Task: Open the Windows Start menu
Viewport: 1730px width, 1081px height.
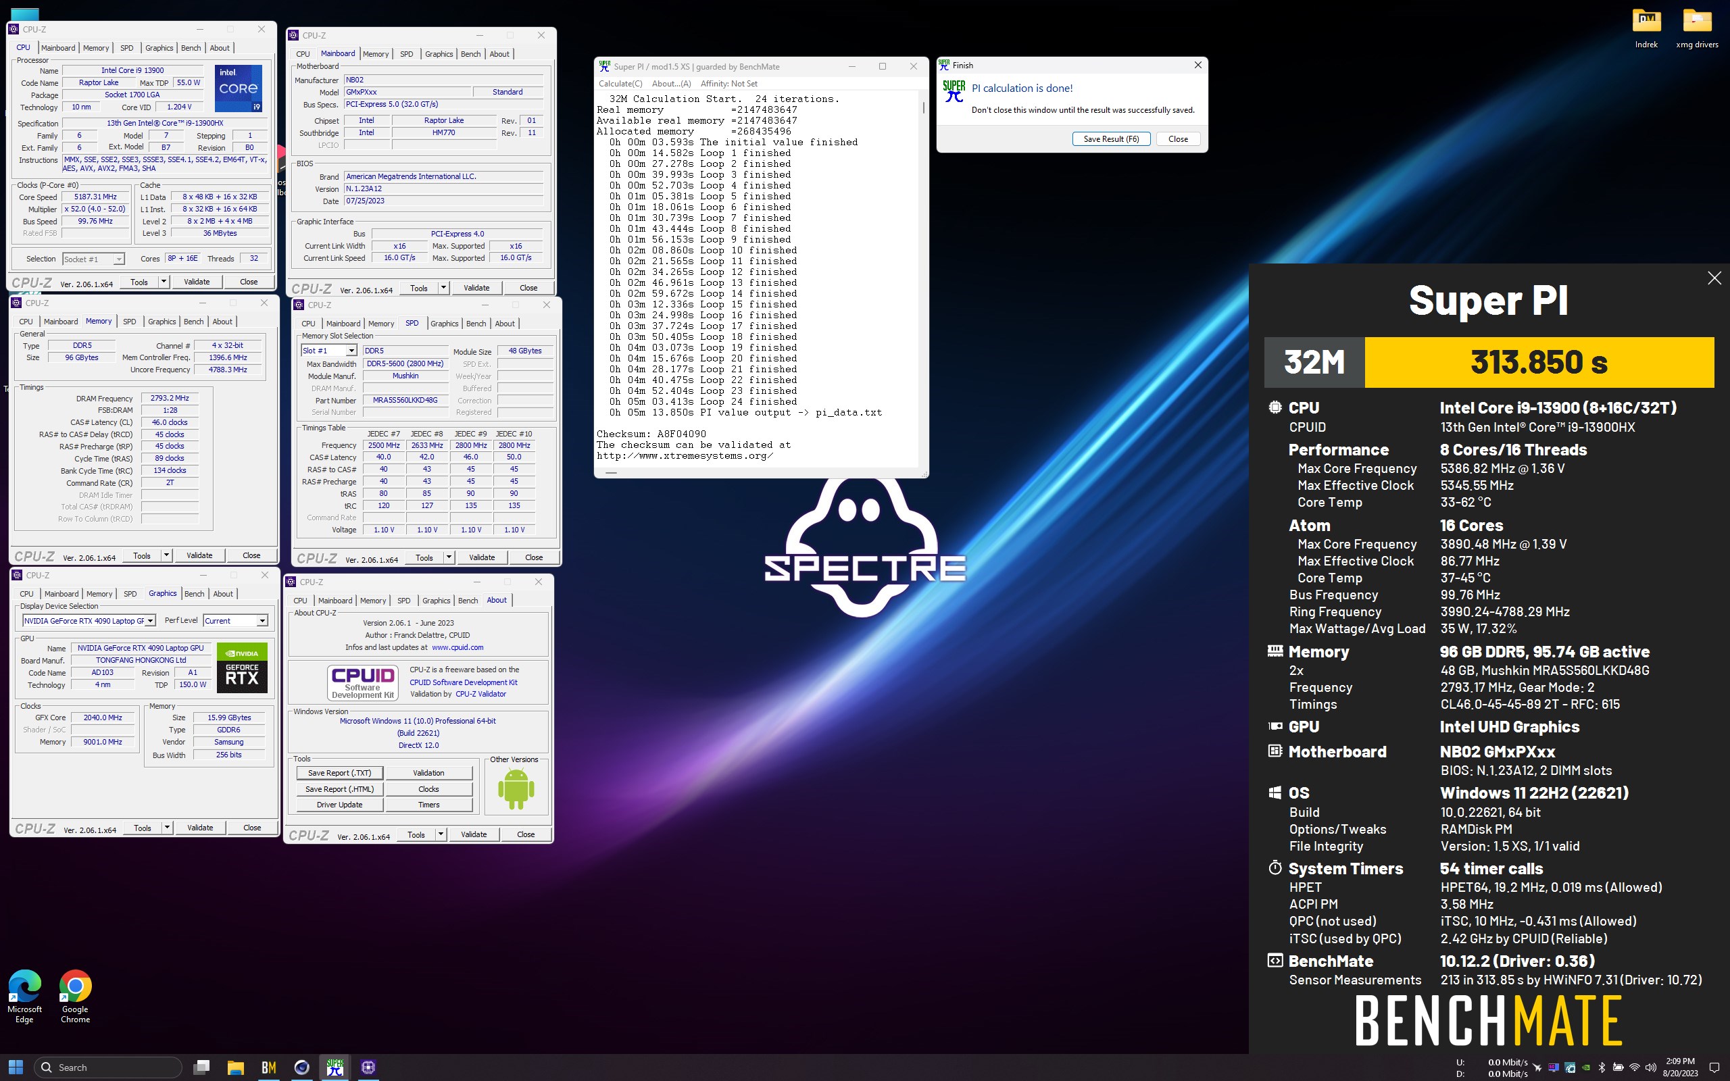Action: tap(16, 1067)
